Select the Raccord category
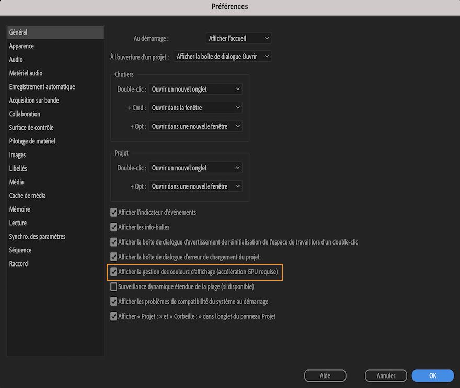The width and height of the screenshot is (460, 388). tap(18, 263)
